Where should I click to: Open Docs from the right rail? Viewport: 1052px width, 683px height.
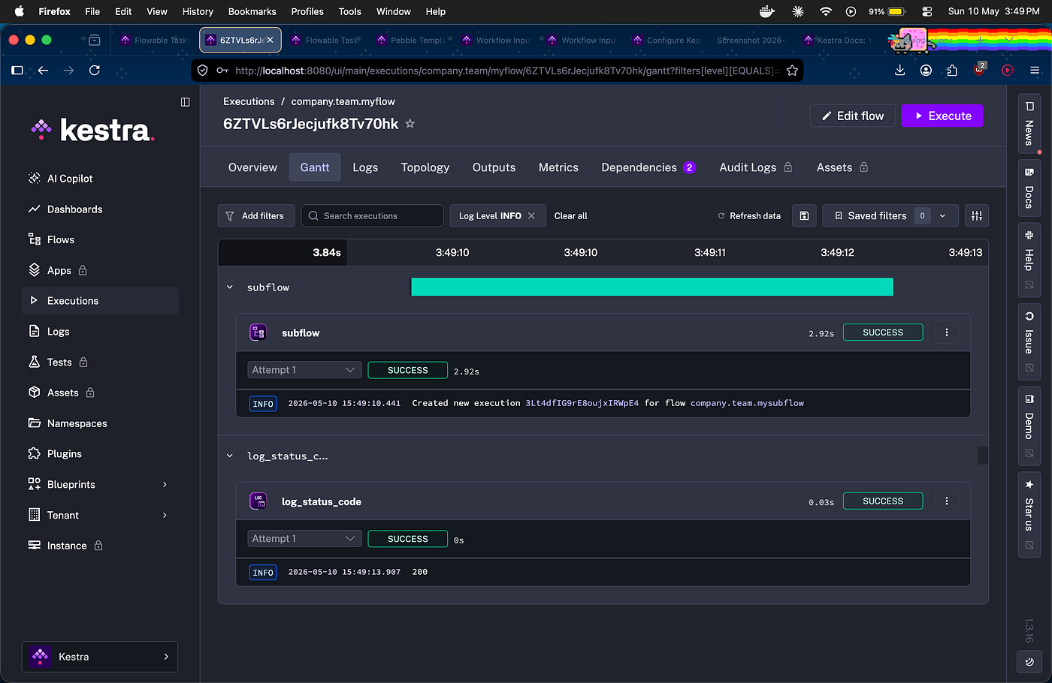[x=1029, y=189]
